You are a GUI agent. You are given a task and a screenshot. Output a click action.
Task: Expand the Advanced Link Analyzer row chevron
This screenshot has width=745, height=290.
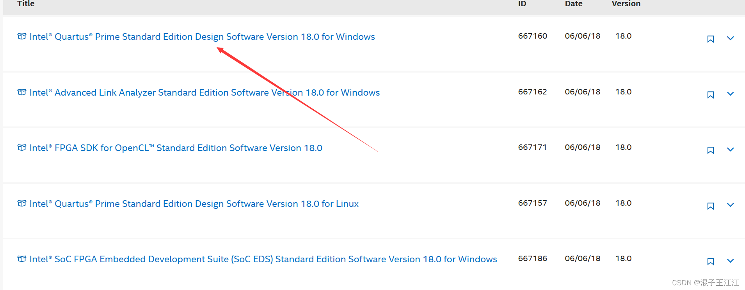731,94
